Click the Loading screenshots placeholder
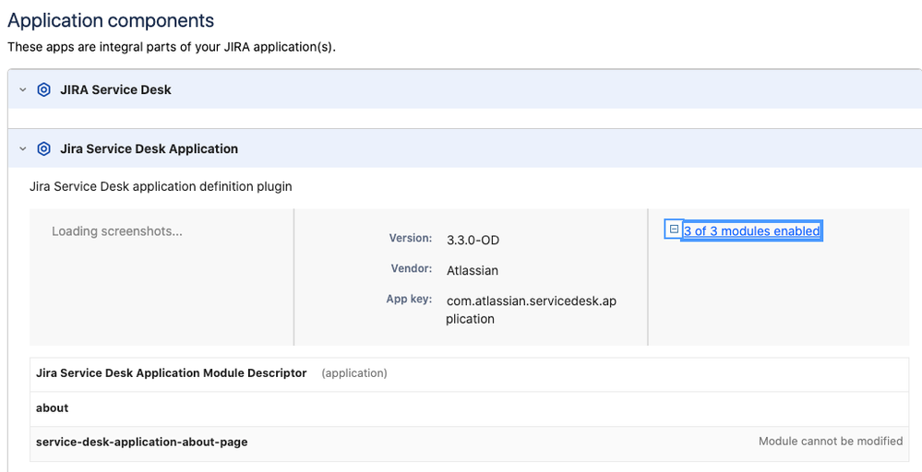 [117, 231]
